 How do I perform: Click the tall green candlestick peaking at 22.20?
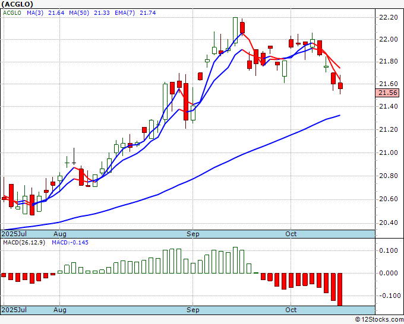point(235,30)
